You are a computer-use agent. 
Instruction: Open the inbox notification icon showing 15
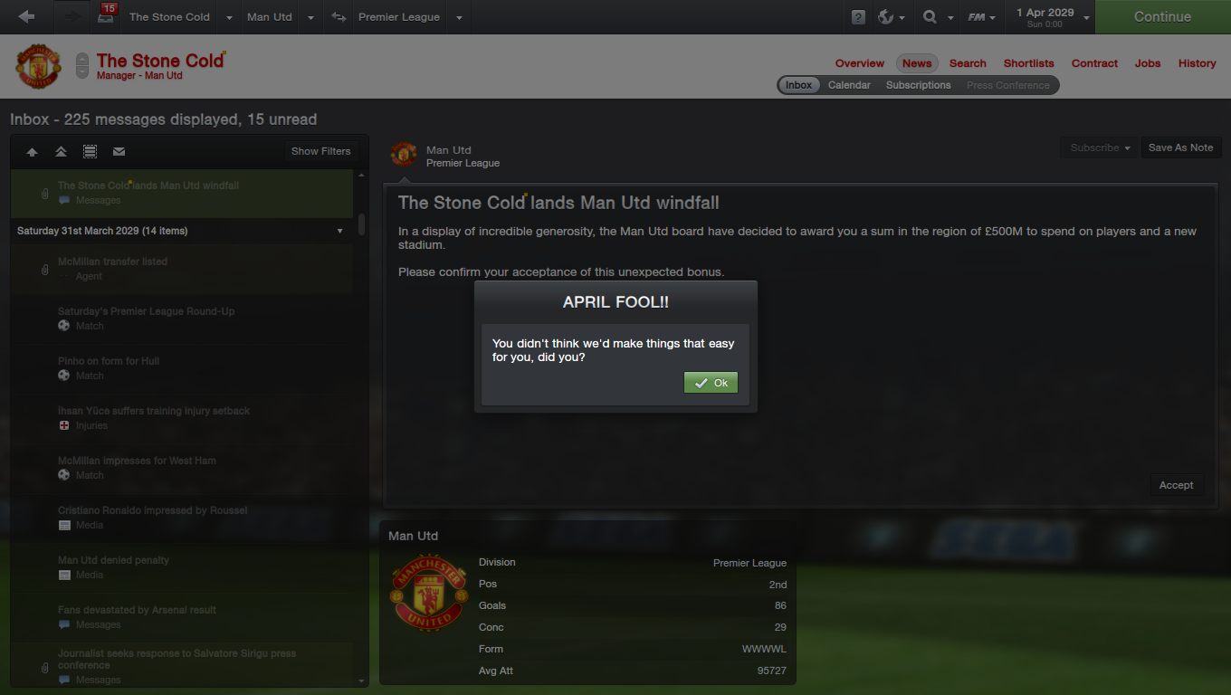[x=108, y=14]
